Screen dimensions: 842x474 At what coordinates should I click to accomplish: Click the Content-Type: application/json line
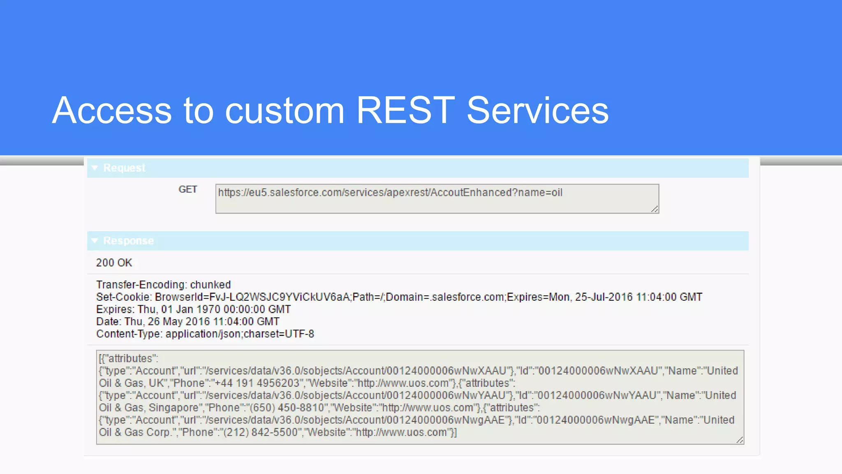[x=205, y=334]
